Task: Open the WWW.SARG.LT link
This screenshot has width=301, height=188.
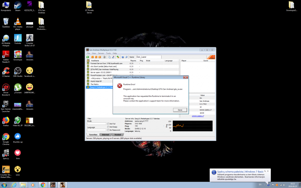Action: coord(198,116)
